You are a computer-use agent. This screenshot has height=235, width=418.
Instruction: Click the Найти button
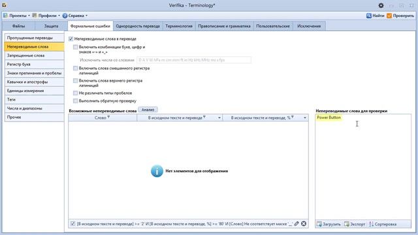tap(376, 16)
